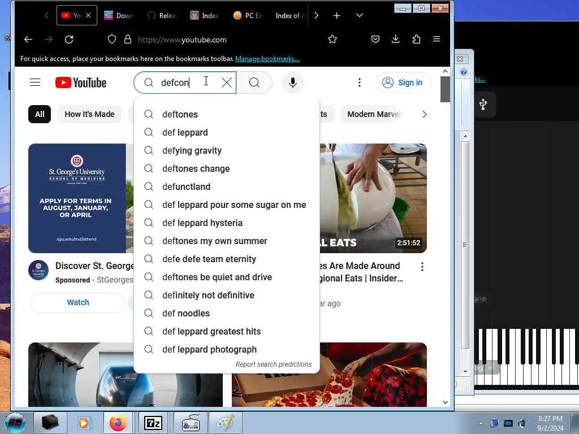579x434 pixels.
Task: Bookmark this page with the star
Action: tap(332, 39)
